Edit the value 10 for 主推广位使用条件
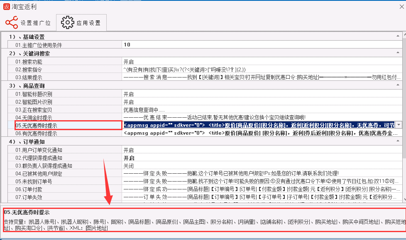The height and width of the screenshot is (240, 406). point(262,45)
